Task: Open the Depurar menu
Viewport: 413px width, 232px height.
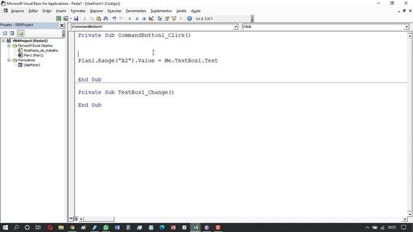Action: 96,11
